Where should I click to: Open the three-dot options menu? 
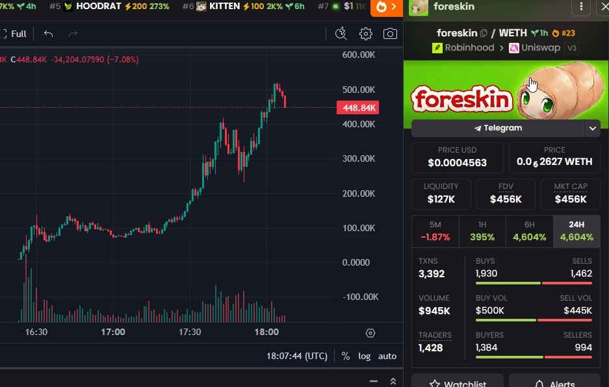coord(581,6)
